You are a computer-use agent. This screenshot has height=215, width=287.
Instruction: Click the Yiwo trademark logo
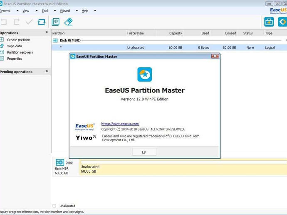[x=86, y=137]
